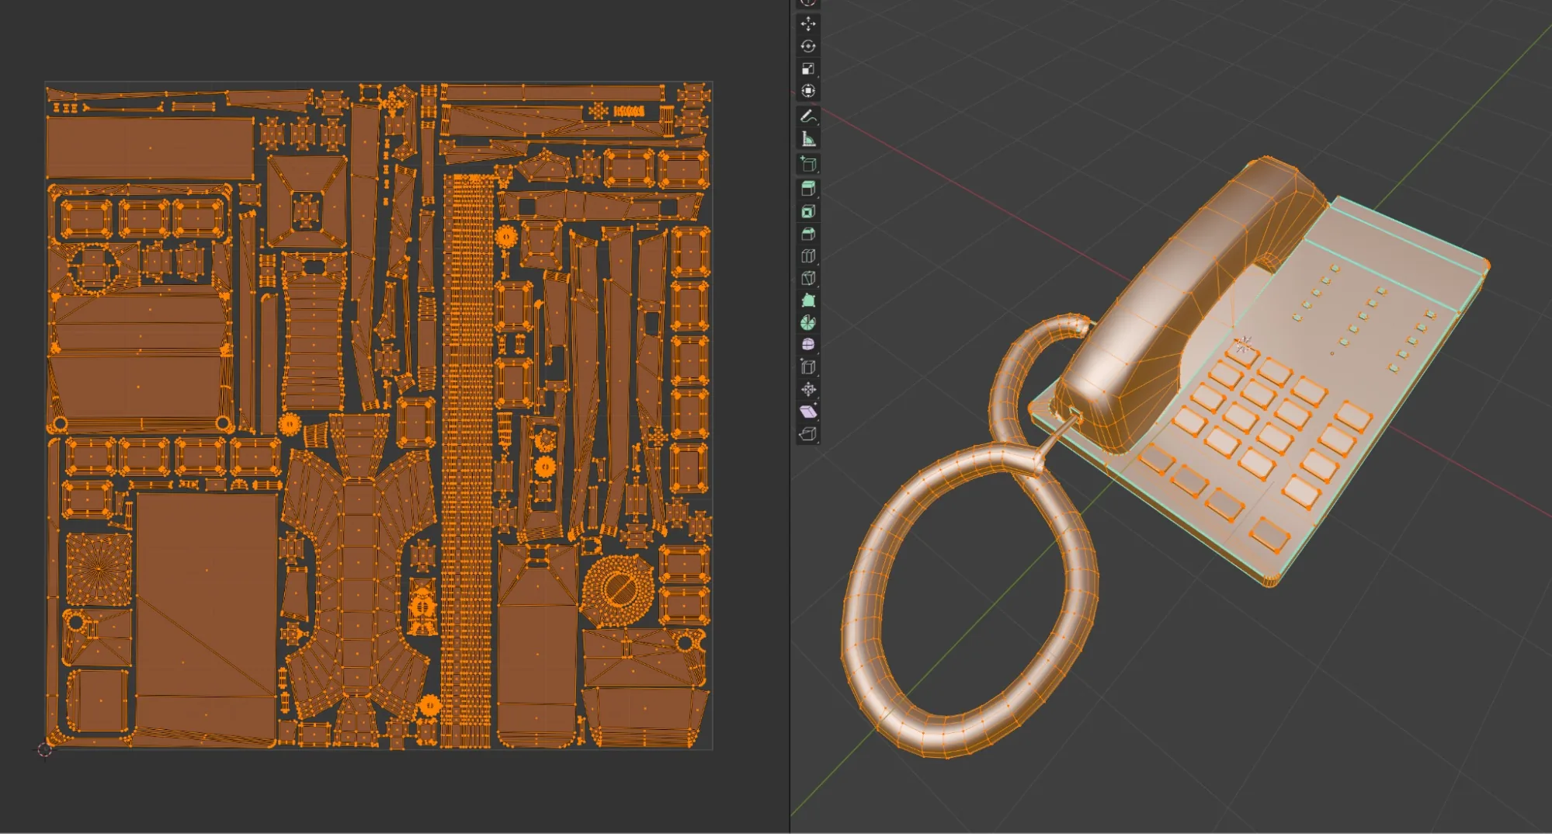Activate the Annotate pencil tool
Screen dimensions: 1552x834
click(808, 116)
